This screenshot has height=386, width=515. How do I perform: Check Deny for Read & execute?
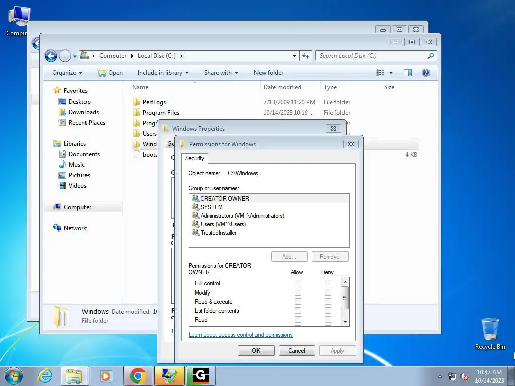click(328, 302)
